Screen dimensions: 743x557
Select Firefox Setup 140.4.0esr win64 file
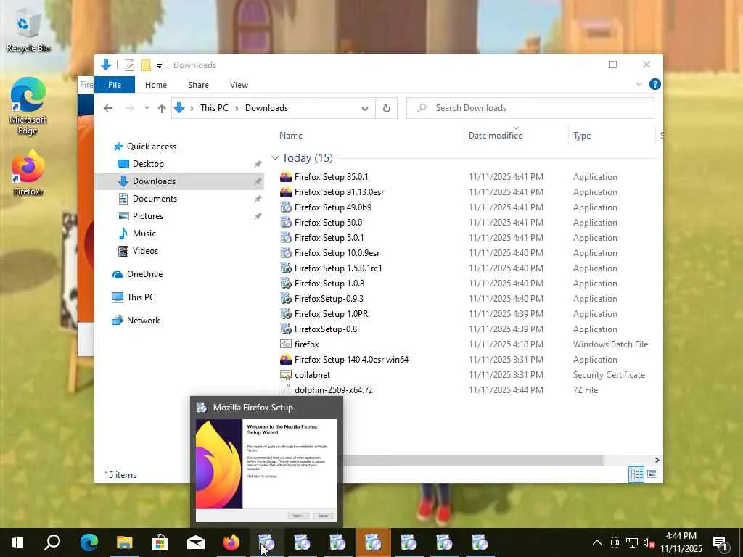click(x=351, y=360)
